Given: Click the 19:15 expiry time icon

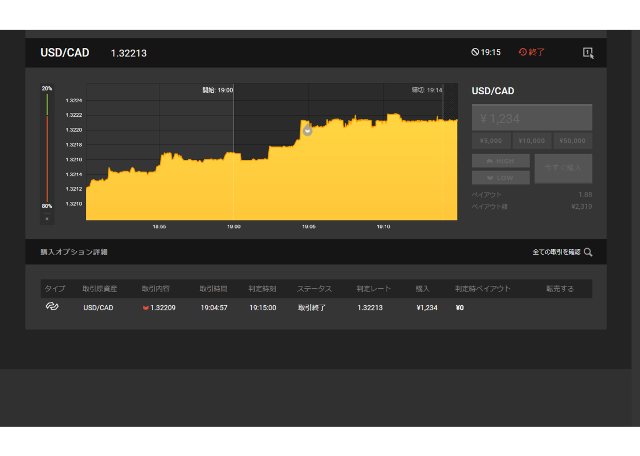Looking at the screenshot, I should pyautogui.click(x=475, y=52).
